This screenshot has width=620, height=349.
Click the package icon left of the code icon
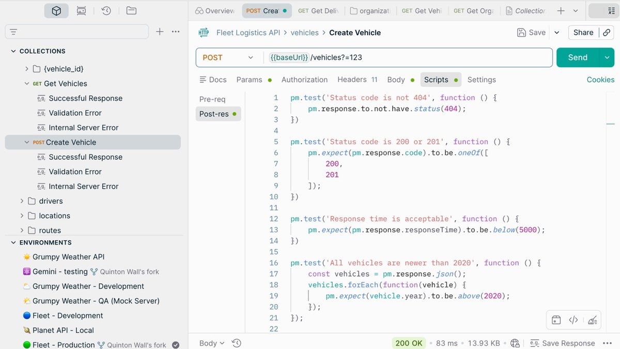tap(556, 320)
